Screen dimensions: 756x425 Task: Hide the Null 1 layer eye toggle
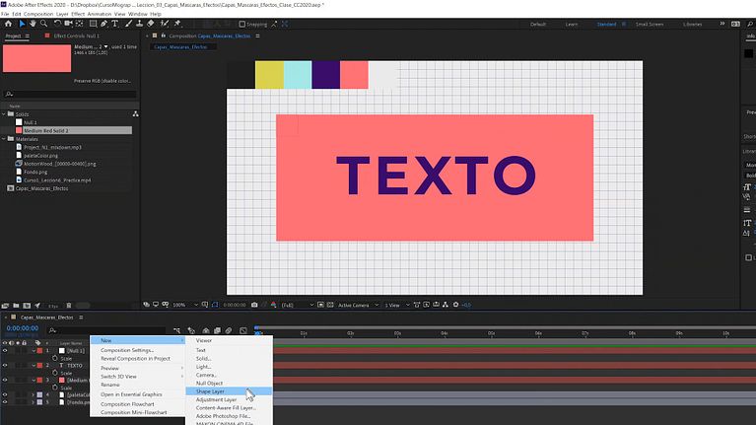5,350
